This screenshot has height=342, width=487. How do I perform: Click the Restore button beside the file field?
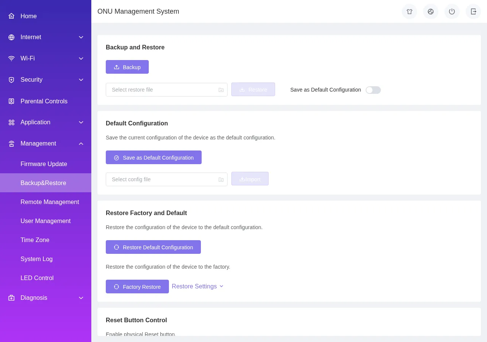[253, 89]
